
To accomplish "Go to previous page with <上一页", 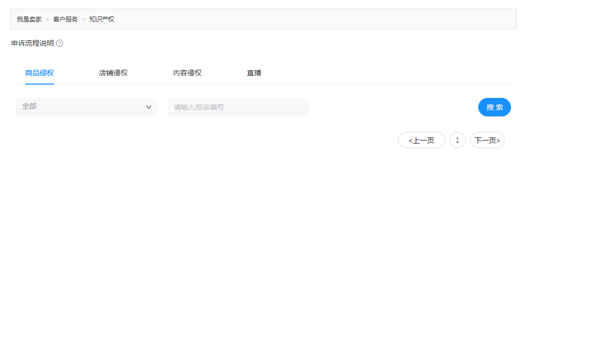I will tap(422, 140).
